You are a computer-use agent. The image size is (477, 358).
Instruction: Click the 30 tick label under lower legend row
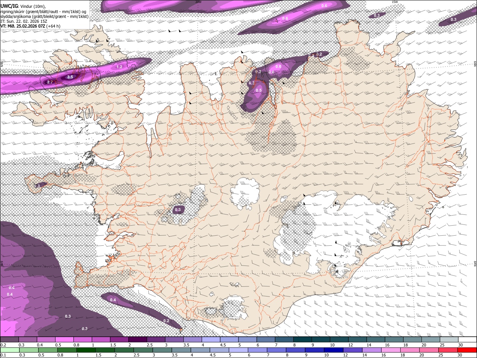(459, 355)
